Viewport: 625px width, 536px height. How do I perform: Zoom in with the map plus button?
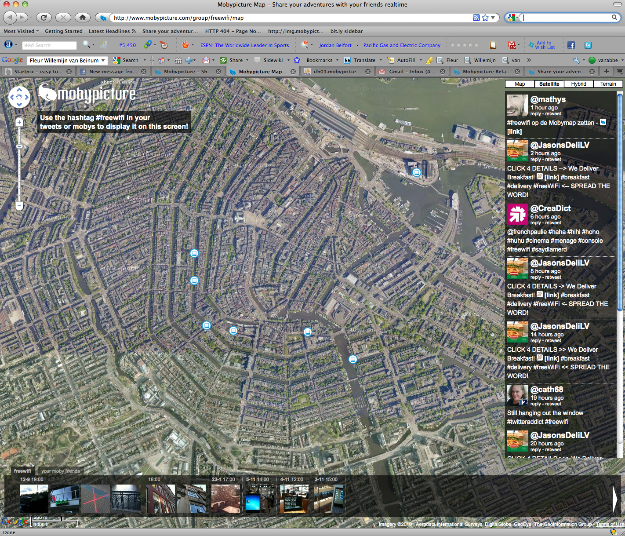[x=19, y=122]
